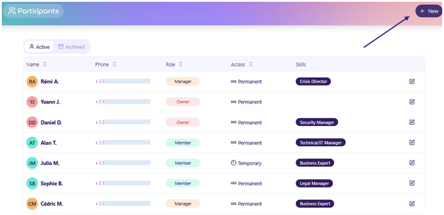
Task: Select the name Daniel D.
Action: [51, 122]
